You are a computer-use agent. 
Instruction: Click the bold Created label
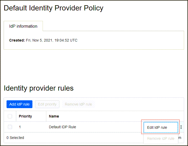click(17, 40)
